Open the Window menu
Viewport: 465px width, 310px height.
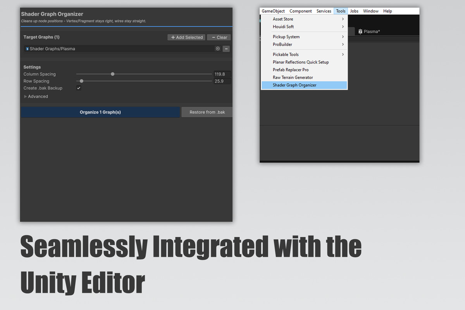[x=371, y=11]
